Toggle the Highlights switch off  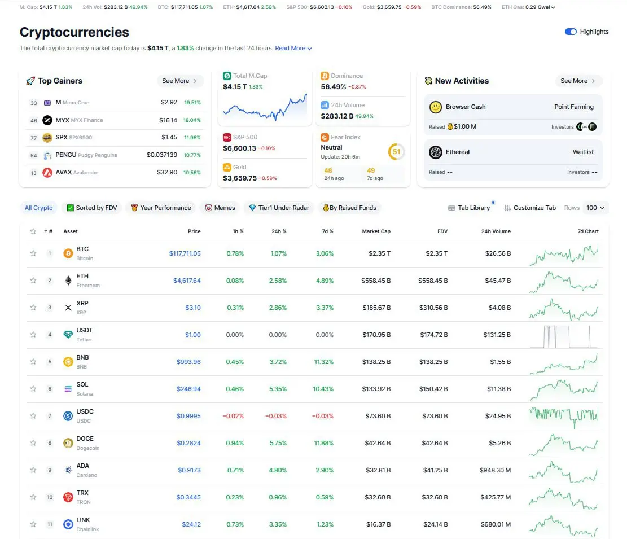571,32
